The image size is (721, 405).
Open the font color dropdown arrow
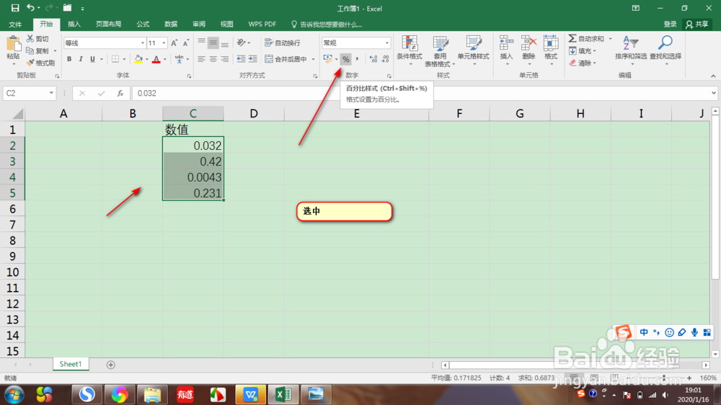click(165, 59)
